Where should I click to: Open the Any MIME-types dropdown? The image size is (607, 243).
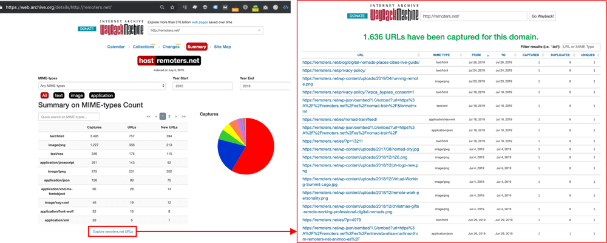pos(102,86)
